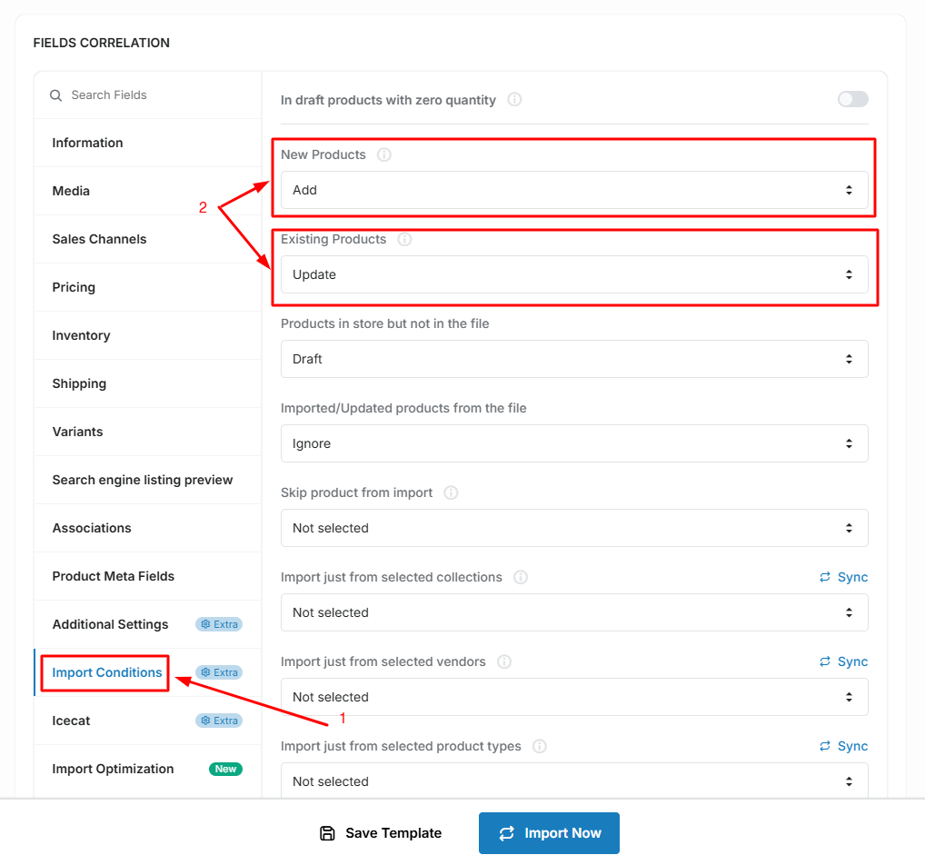Go to the Associations section

(147, 528)
